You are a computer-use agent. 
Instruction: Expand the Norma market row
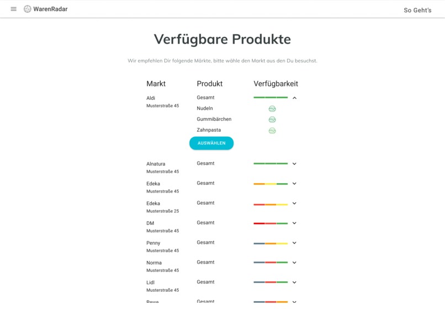click(295, 263)
